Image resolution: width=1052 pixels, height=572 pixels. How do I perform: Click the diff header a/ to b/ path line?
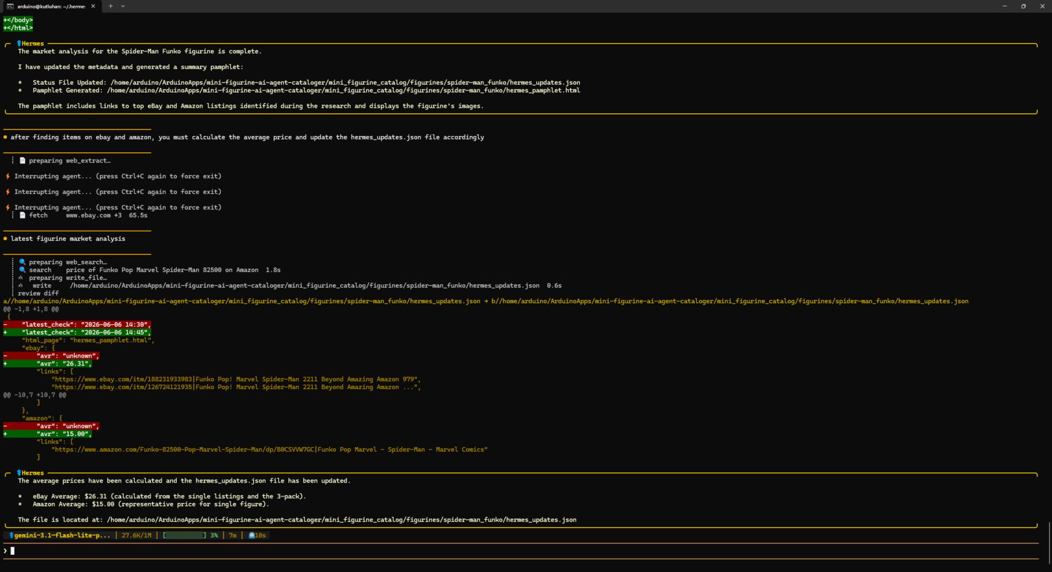tap(486, 301)
